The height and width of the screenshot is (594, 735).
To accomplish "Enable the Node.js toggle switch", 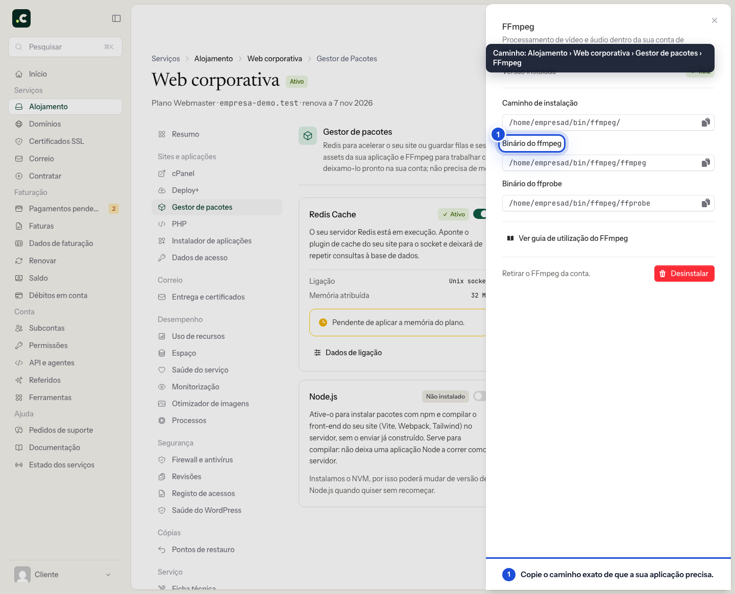I will [480, 396].
